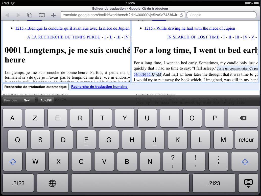Tap the Google search field
The height and width of the screenshot is (196, 261).
point(222,15)
